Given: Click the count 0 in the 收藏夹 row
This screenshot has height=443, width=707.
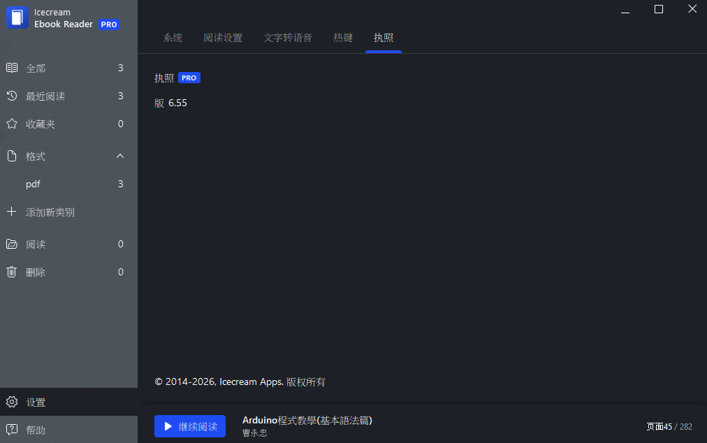Looking at the screenshot, I should (x=120, y=124).
